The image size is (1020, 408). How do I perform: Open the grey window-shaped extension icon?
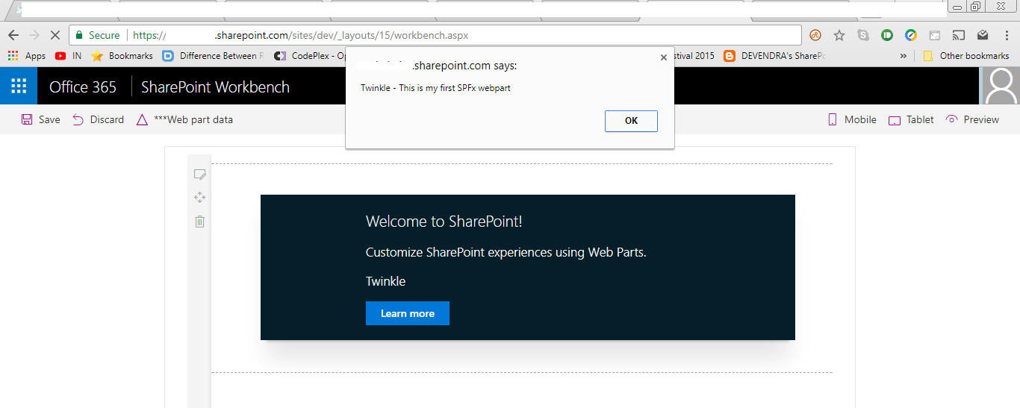(x=935, y=35)
